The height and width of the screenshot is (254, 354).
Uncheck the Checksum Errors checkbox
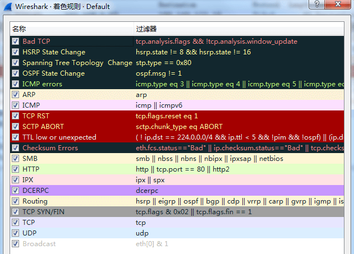15,148
